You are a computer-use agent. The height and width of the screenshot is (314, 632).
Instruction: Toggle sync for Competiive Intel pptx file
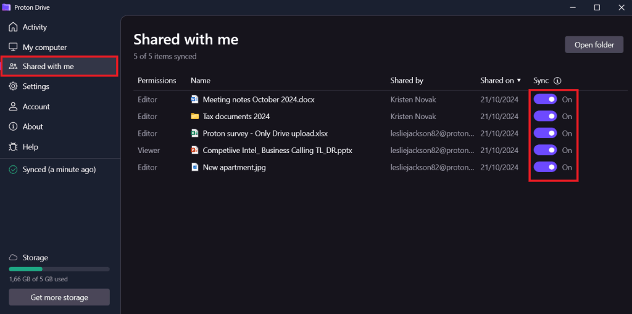(x=545, y=150)
